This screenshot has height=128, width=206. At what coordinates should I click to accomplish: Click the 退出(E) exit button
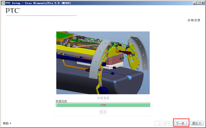click(x=197, y=123)
